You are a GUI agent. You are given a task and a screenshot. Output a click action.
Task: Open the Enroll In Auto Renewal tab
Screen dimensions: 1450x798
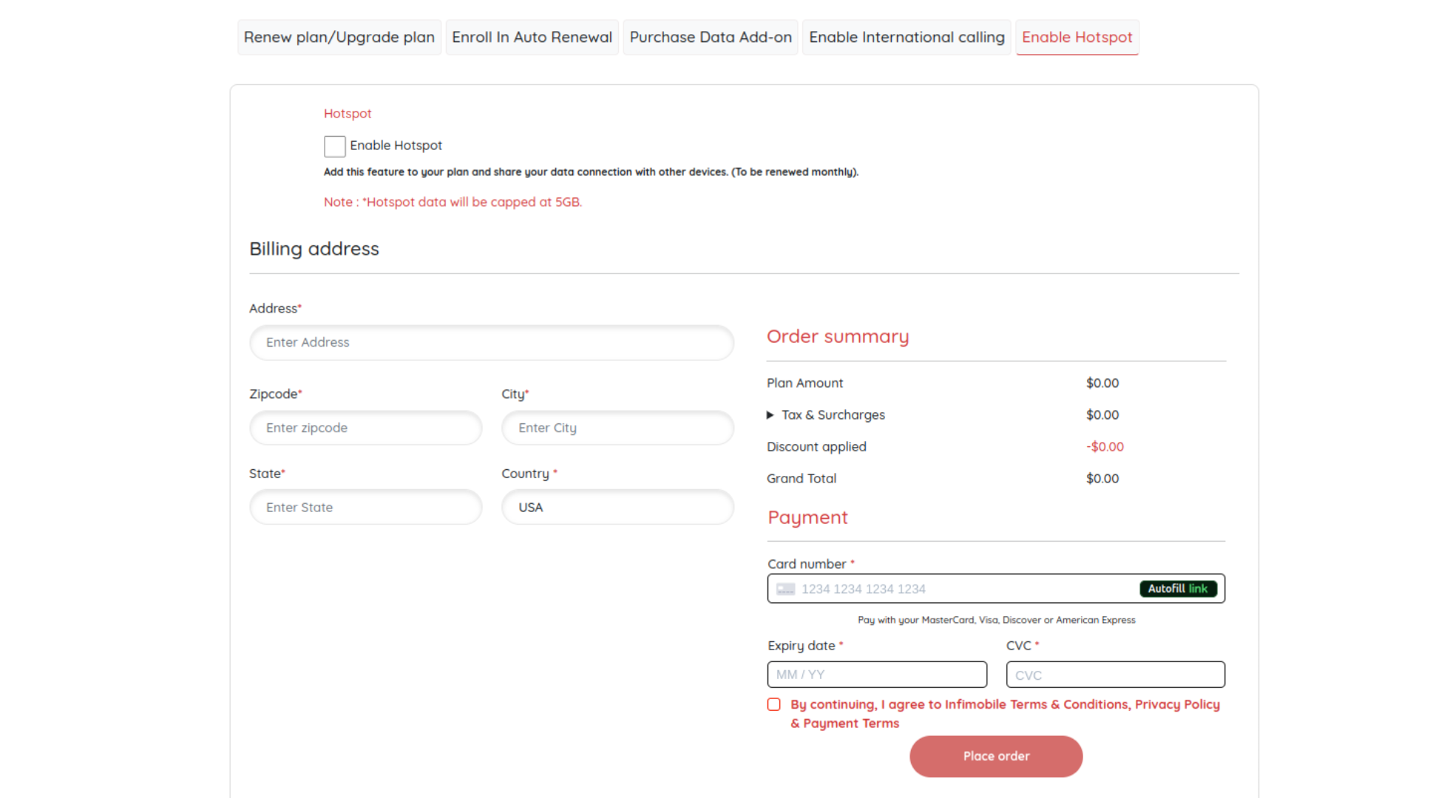click(532, 38)
